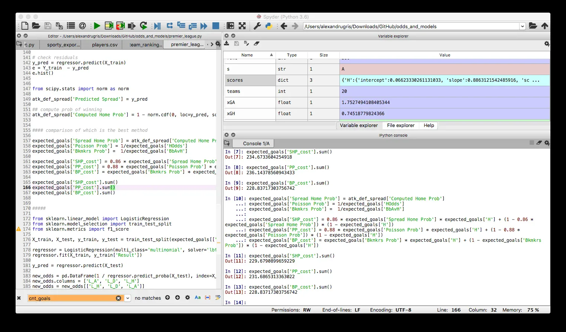Start debugging with the Debug file icon

157,26
